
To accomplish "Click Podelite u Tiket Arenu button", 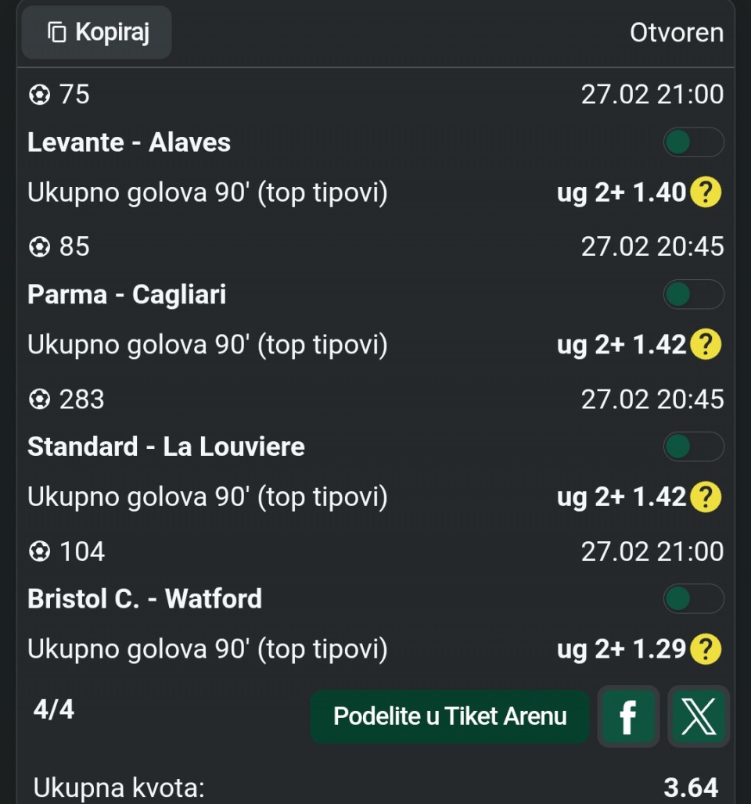I will click(x=450, y=716).
